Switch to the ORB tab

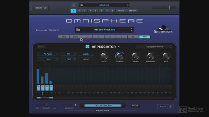click(x=64, y=37)
